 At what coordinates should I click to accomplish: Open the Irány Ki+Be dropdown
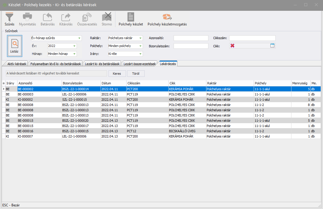(x=140, y=54)
